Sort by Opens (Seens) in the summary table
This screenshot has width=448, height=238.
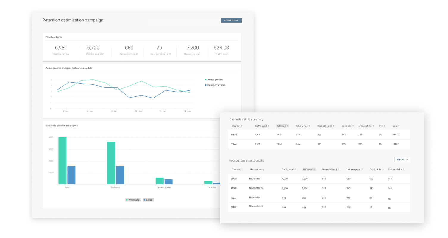click(x=326, y=126)
